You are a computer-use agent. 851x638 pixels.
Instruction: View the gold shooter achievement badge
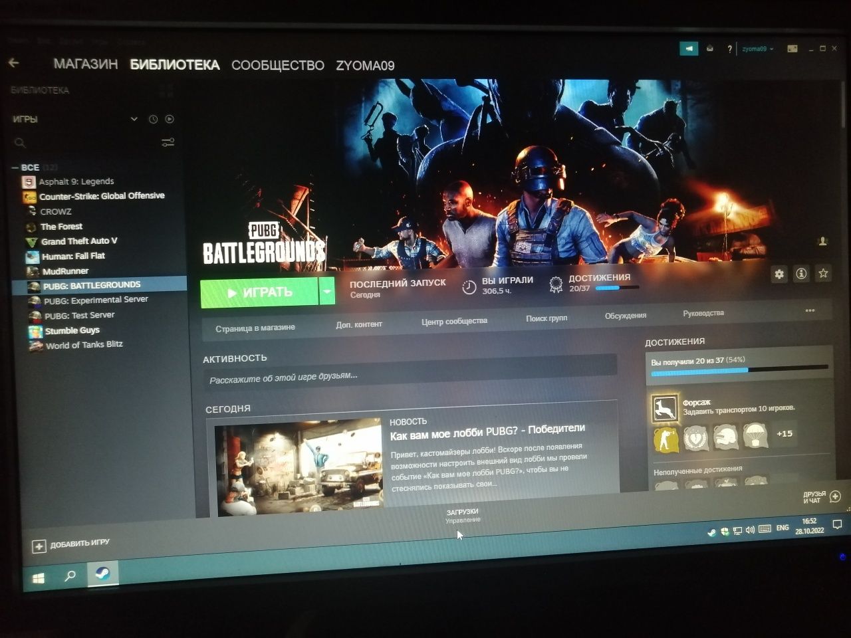[x=666, y=439]
